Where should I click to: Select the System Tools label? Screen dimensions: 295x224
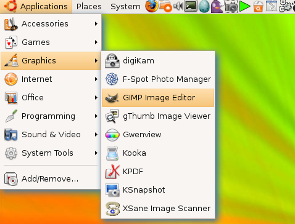pos(48,153)
